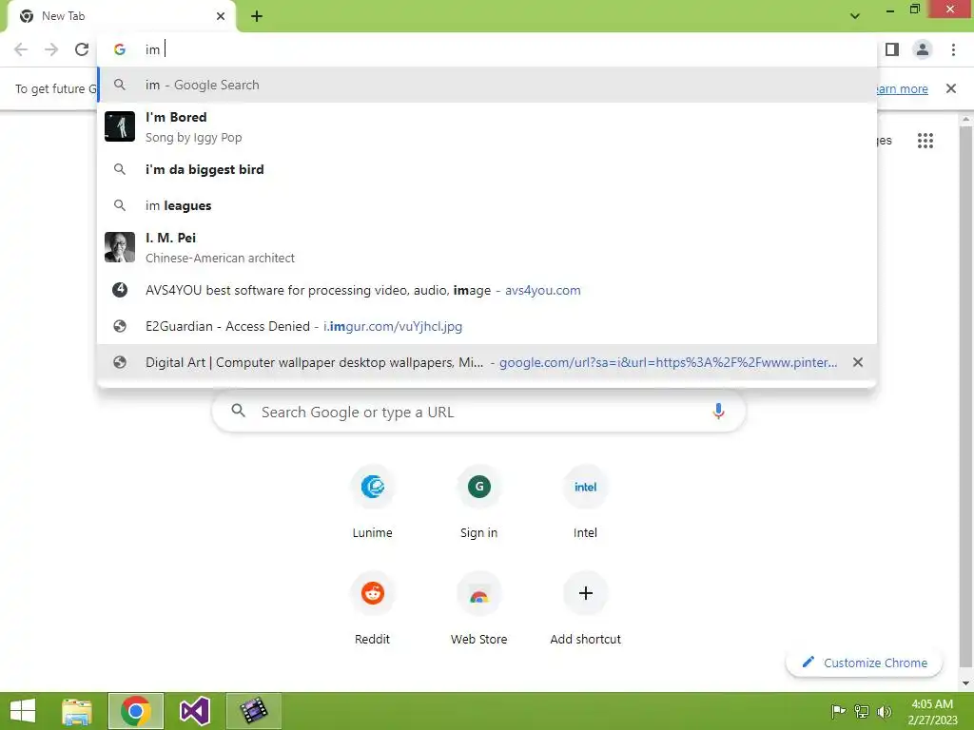Choose 'im - Google Search' suggestion
Image resolution: width=974 pixels, height=730 pixels.
click(x=487, y=85)
